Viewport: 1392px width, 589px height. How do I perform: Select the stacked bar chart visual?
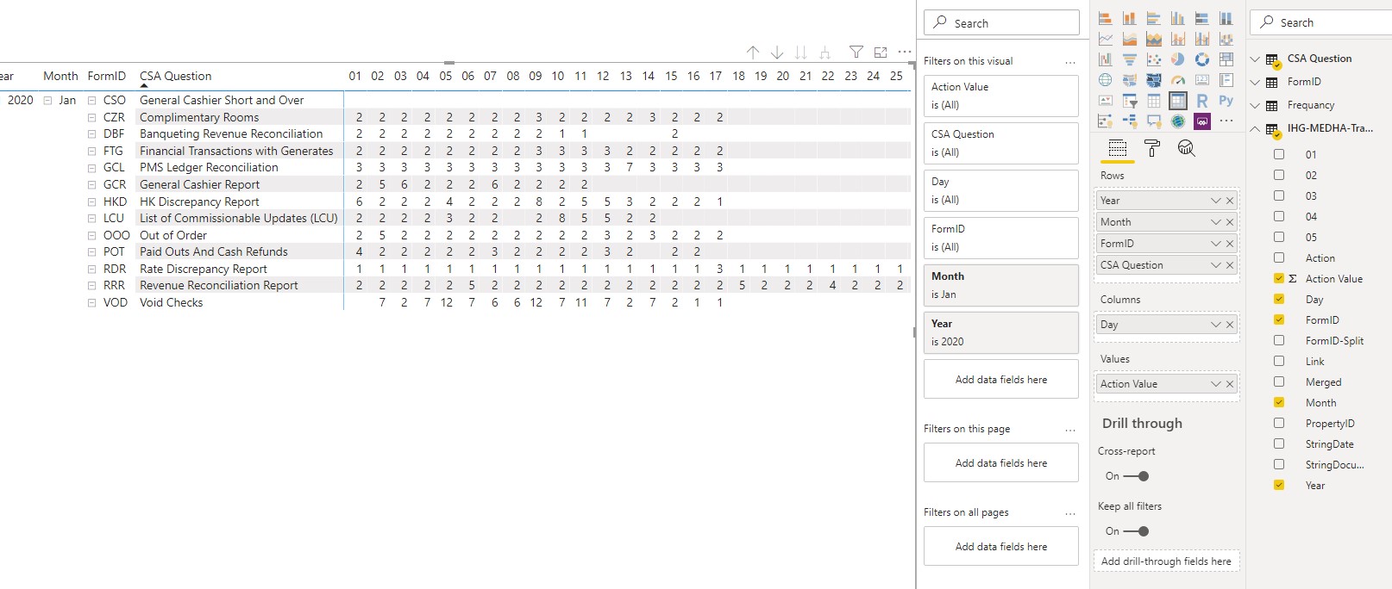(x=1105, y=18)
